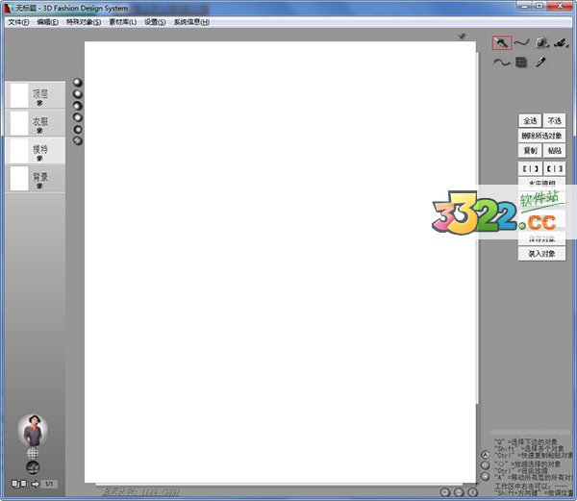Toggle visibility eye of 背景 layer
The width and height of the screenshot is (577, 501).
pyautogui.click(x=39, y=186)
